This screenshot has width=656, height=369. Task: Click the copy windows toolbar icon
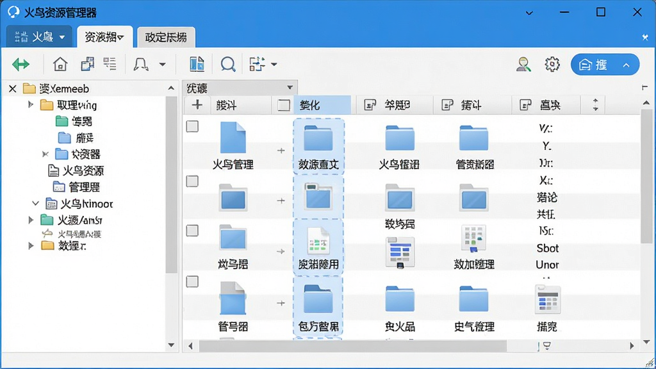(87, 64)
